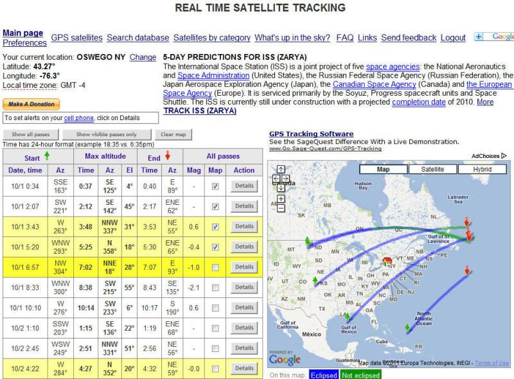Go to Search database
The image size is (514, 379).
coord(138,38)
